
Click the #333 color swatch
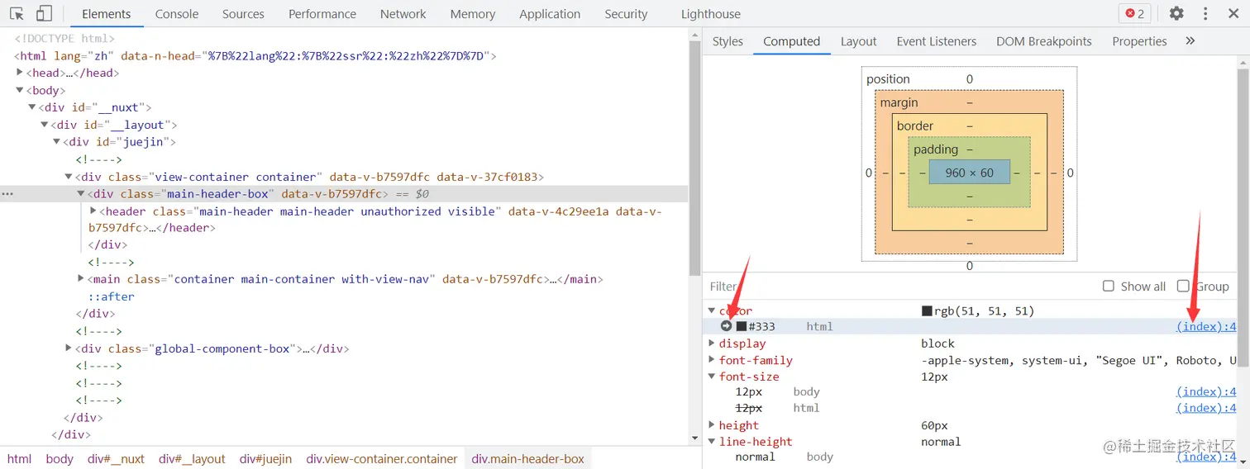pos(742,326)
